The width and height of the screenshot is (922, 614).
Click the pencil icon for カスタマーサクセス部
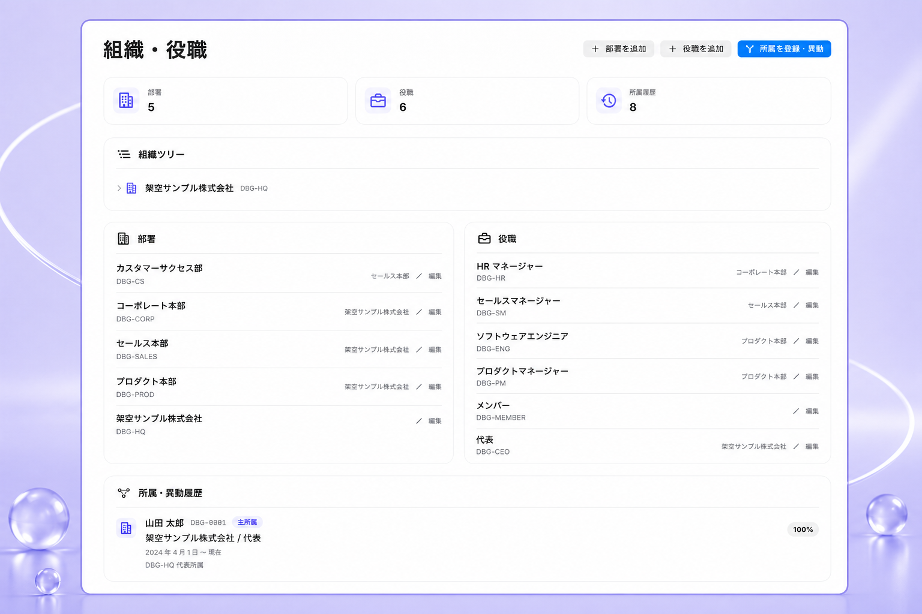tap(419, 276)
